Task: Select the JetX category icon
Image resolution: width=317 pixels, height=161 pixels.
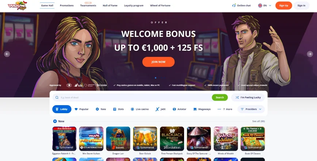Action: tap(157, 109)
